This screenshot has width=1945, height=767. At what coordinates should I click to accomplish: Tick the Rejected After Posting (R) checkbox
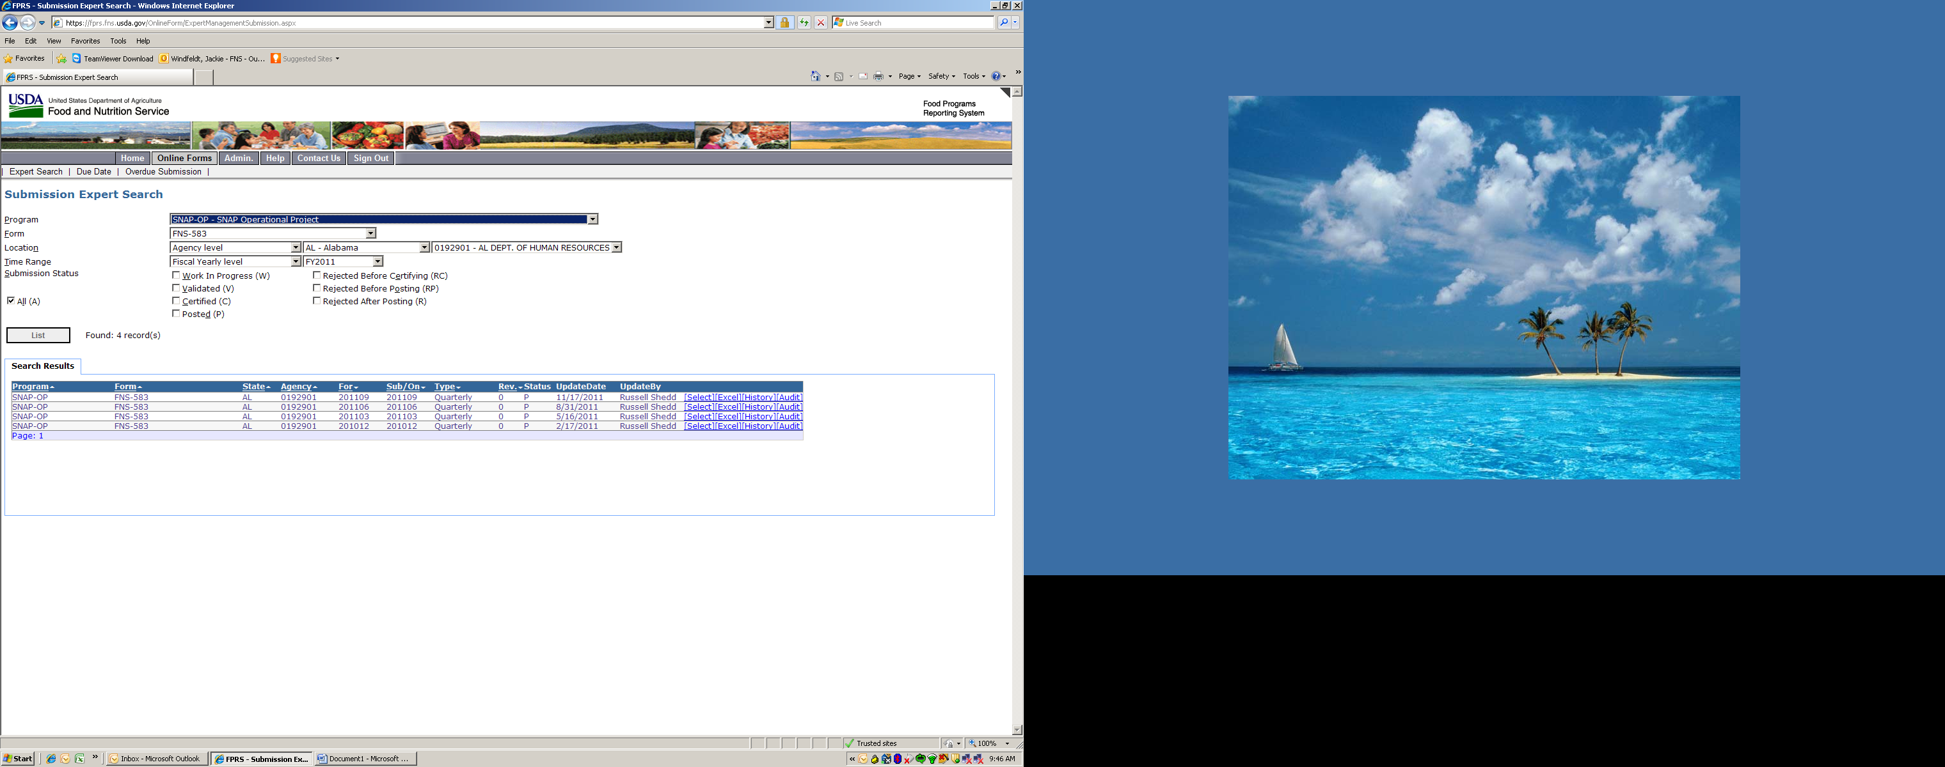[x=316, y=300]
